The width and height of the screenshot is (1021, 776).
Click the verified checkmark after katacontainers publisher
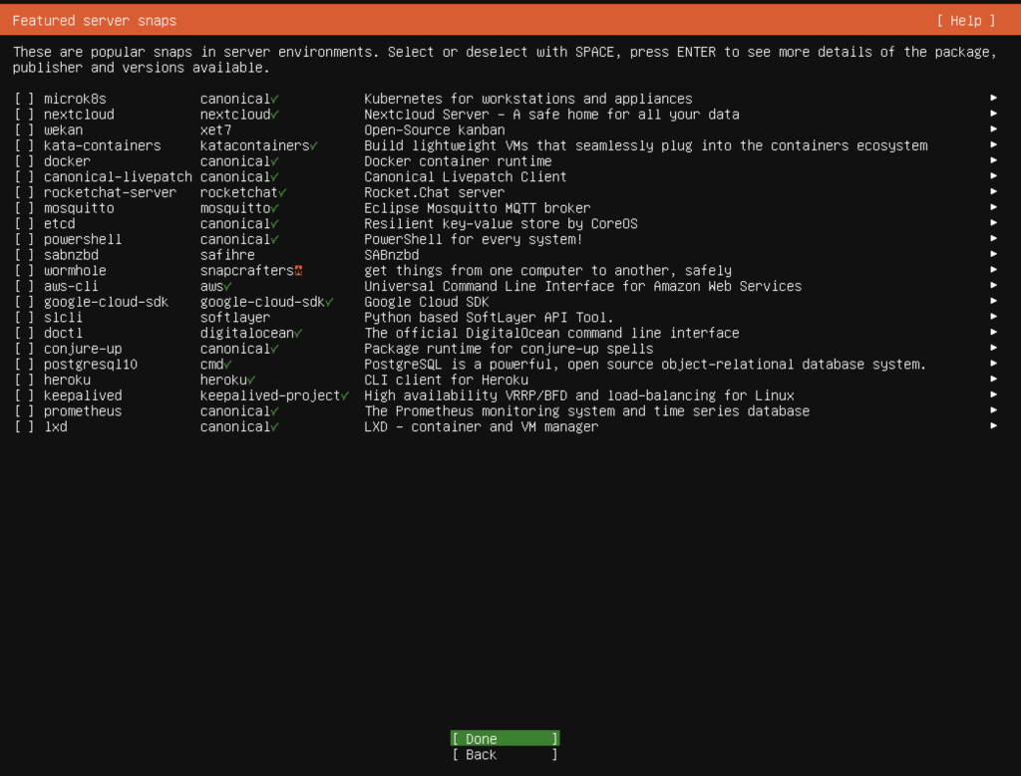pyautogui.click(x=313, y=145)
